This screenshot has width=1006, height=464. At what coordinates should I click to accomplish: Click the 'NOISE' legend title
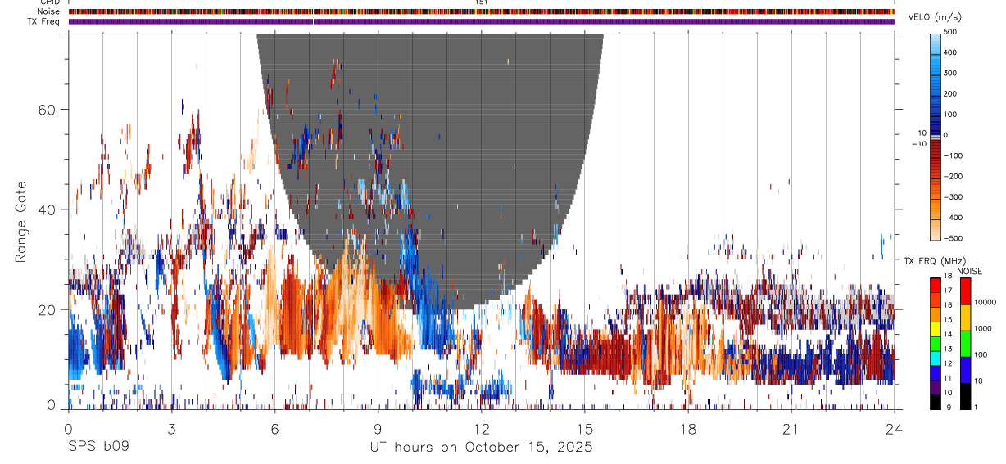coord(968,271)
